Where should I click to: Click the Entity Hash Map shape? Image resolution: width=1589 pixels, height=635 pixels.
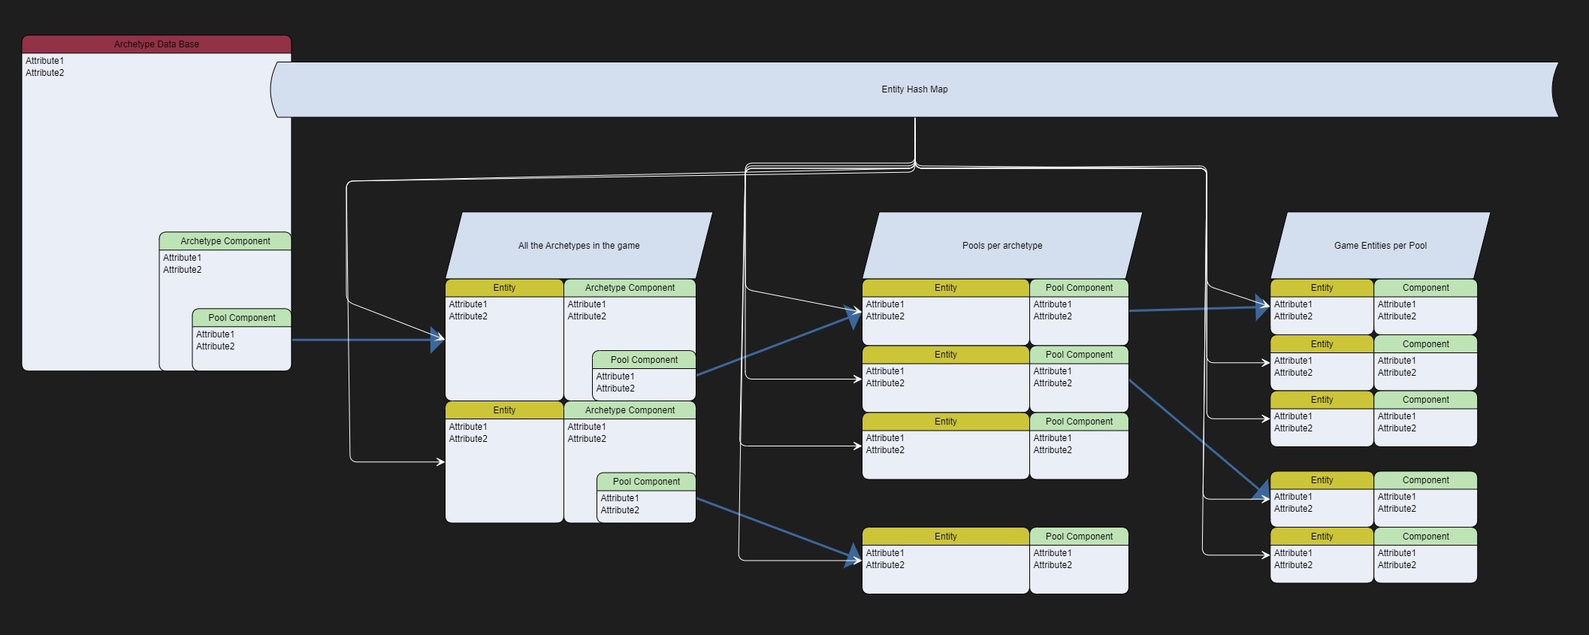click(x=914, y=89)
